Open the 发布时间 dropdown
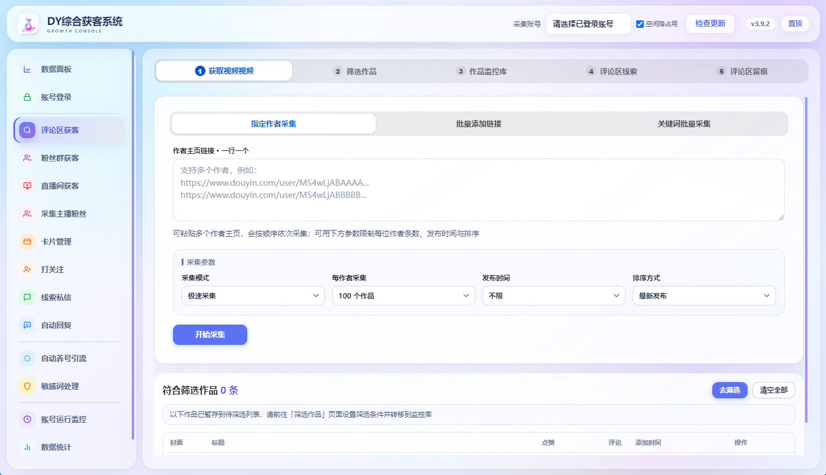This screenshot has width=826, height=475. 554,296
